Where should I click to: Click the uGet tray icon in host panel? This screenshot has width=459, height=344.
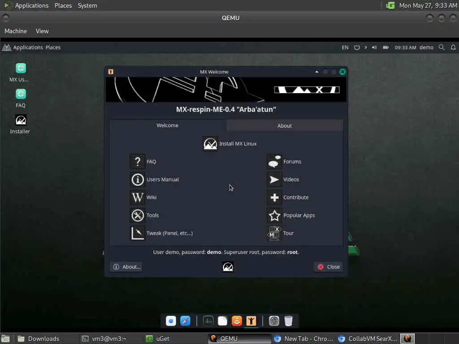click(390, 5)
